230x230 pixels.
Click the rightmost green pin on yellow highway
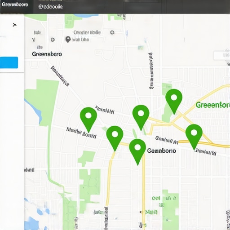click(x=194, y=137)
